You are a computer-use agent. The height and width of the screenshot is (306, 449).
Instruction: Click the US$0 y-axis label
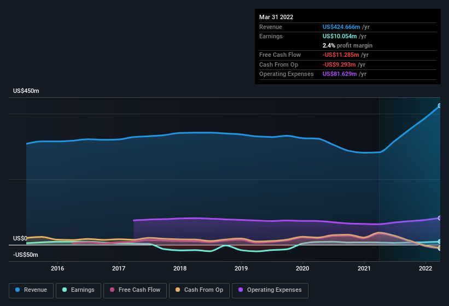[20, 238]
